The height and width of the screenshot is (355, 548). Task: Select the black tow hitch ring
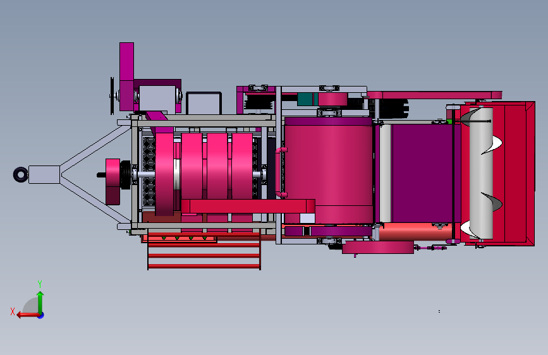(20, 174)
